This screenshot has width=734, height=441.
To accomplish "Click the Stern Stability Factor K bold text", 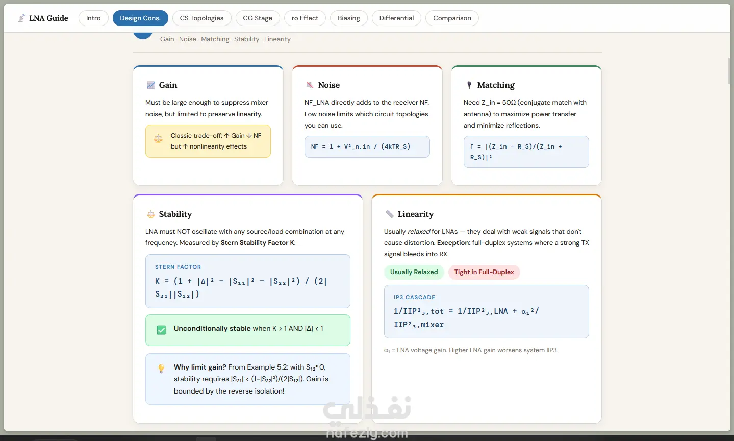I will pyautogui.click(x=257, y=243).
